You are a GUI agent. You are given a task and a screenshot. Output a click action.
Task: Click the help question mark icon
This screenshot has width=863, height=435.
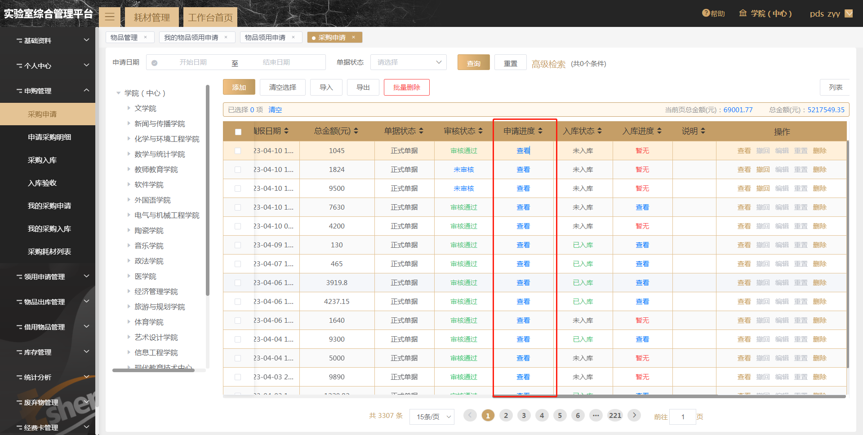coord(706,13)
